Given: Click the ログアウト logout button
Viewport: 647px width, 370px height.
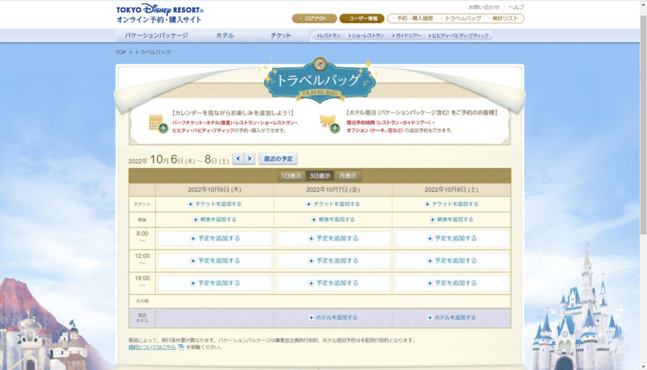Looking at the screenshot, I should click(315, 18).
